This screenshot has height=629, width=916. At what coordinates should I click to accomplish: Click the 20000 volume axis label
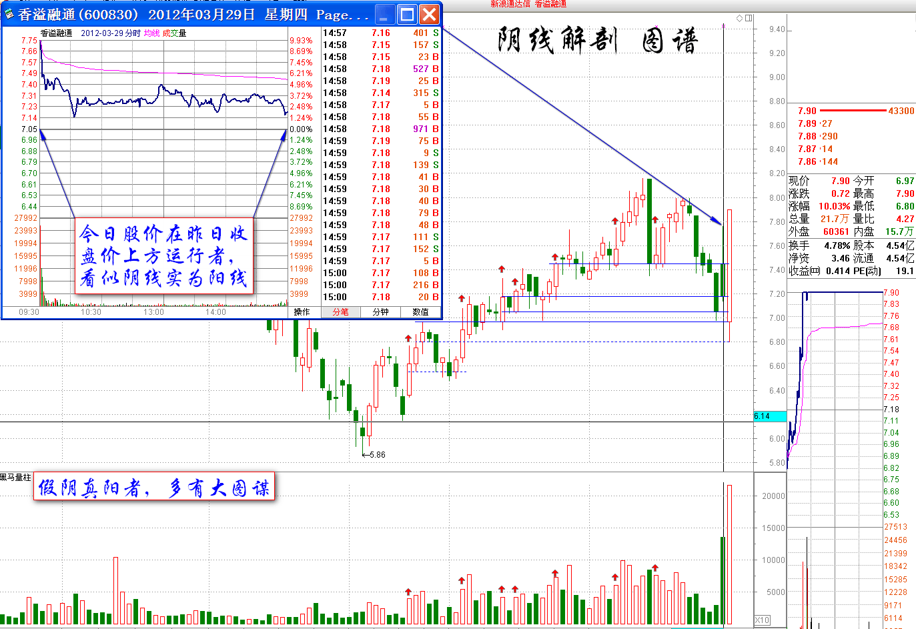coord(773,496)
